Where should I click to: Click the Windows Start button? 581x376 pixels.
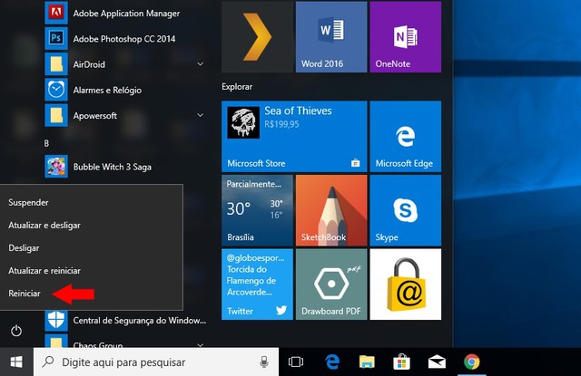pyautogui.click(x=16, y=362)
